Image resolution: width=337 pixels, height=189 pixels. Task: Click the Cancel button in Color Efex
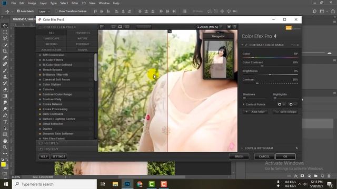(264, 156)
